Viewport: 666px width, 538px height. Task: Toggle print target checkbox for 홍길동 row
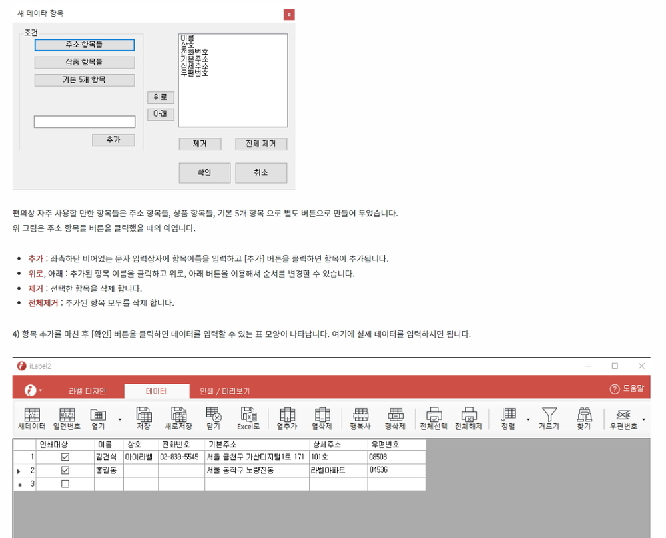click(x=65, y=471)
